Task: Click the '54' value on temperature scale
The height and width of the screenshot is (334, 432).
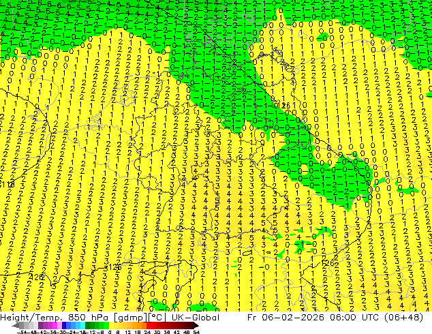Action: click(x=196, y=332)
